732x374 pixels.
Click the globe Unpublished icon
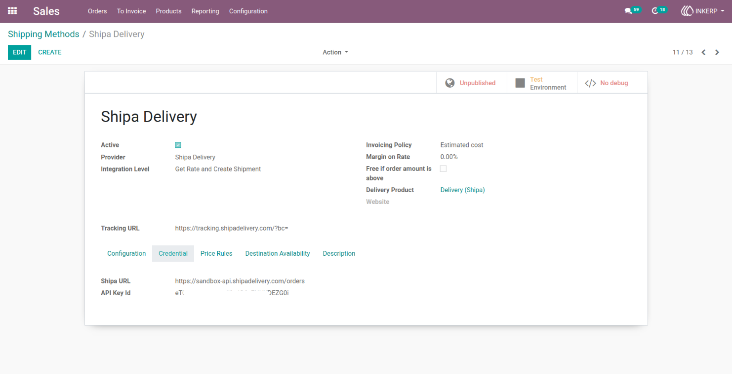[449, 83]
